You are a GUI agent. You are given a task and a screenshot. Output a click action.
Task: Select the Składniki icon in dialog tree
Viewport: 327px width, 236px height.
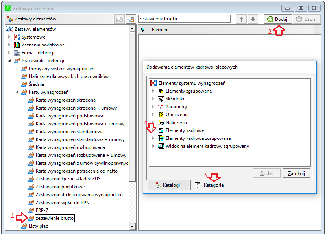(x=161, y=99)
